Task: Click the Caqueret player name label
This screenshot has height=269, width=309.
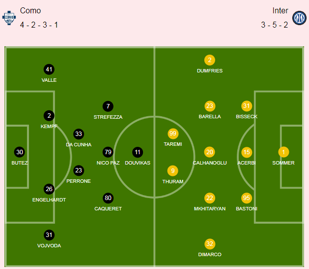Action: pyautogui.click(x=108, y=209)
